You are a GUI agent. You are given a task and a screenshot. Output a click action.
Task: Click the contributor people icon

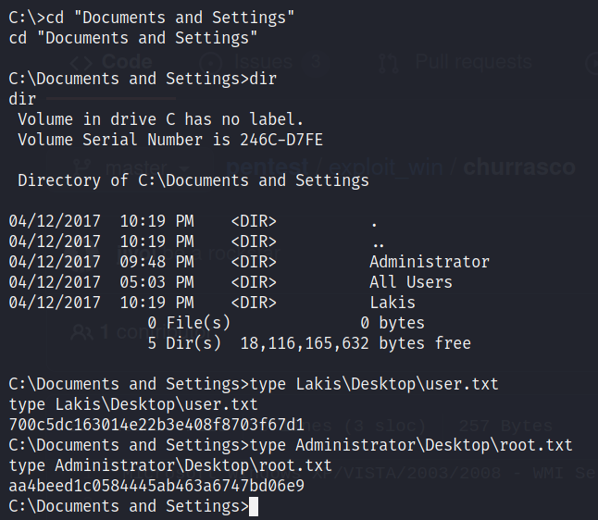(x=83, y=330)
